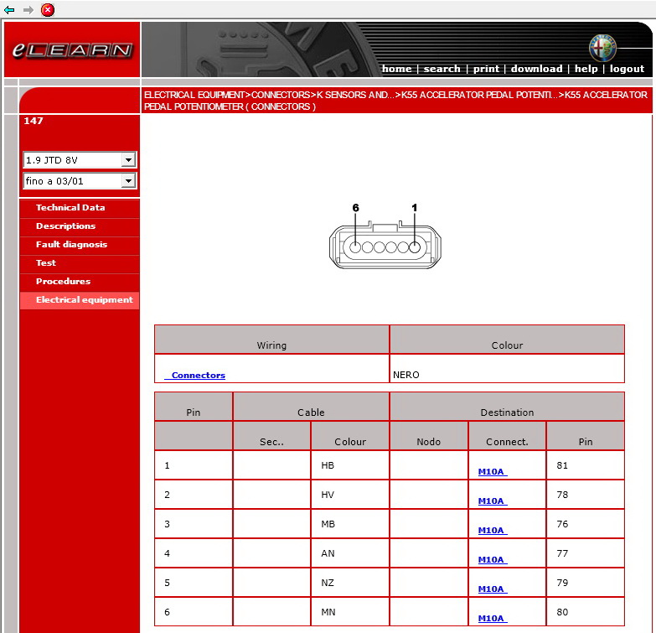Click the red stop icon
656x633 pixels.
pyautogui.click(x=48, y=9)
